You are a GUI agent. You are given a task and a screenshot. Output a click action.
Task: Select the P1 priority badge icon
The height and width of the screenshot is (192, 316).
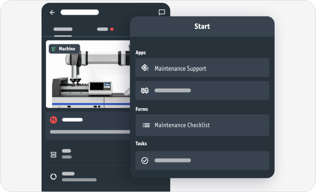(x=53, y=120)
